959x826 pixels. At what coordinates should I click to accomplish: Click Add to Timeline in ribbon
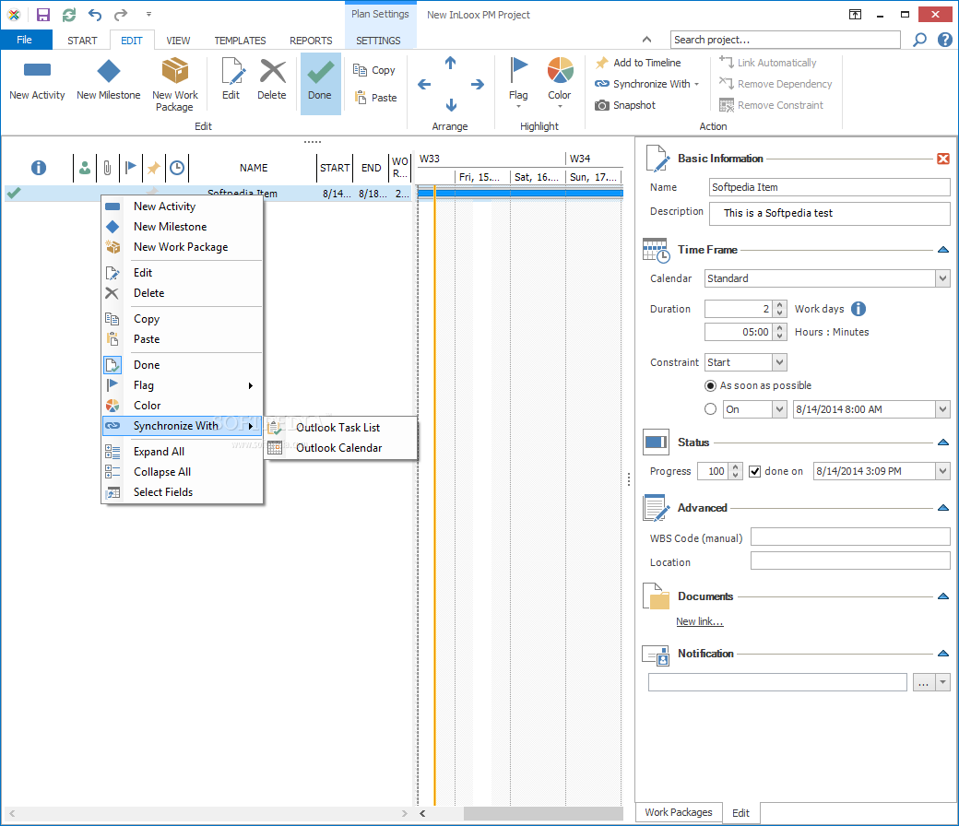pyautogui.click(x=638, y=63)
